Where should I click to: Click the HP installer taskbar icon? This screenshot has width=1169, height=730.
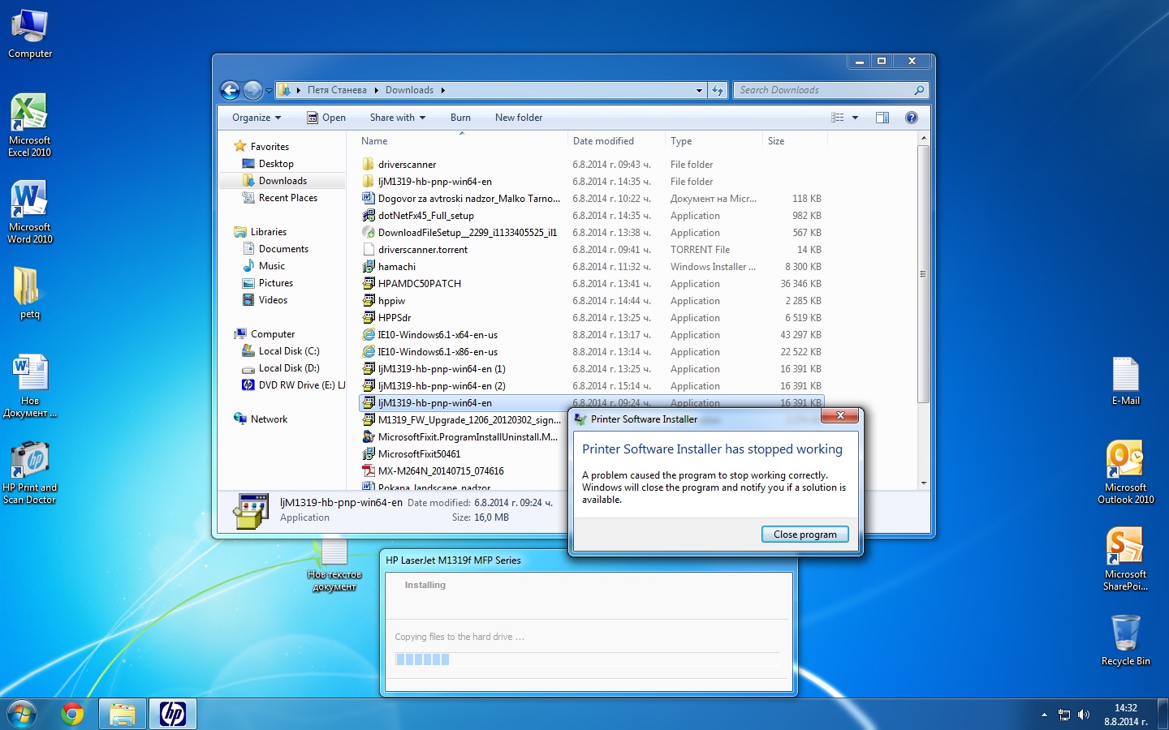pos(172,714)
